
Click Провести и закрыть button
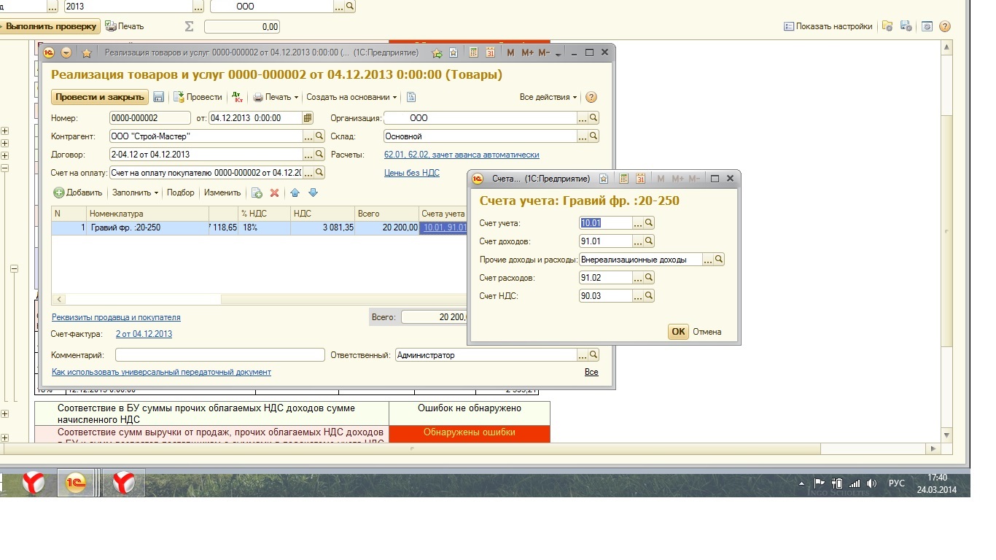[100, 97]
